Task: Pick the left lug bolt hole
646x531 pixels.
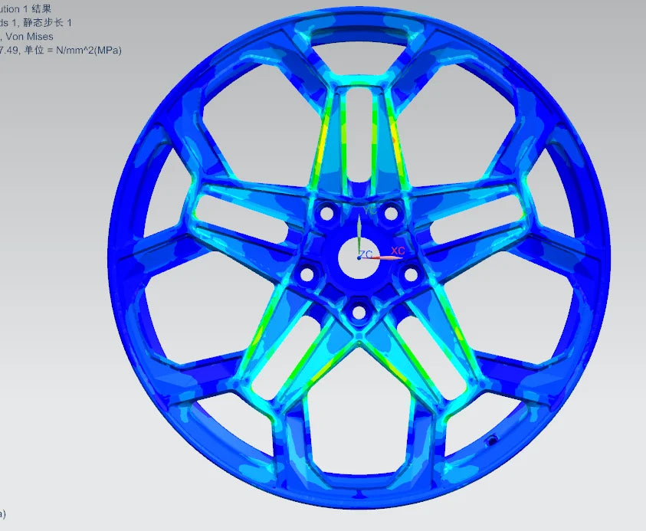Action: [x=307, y=274]
